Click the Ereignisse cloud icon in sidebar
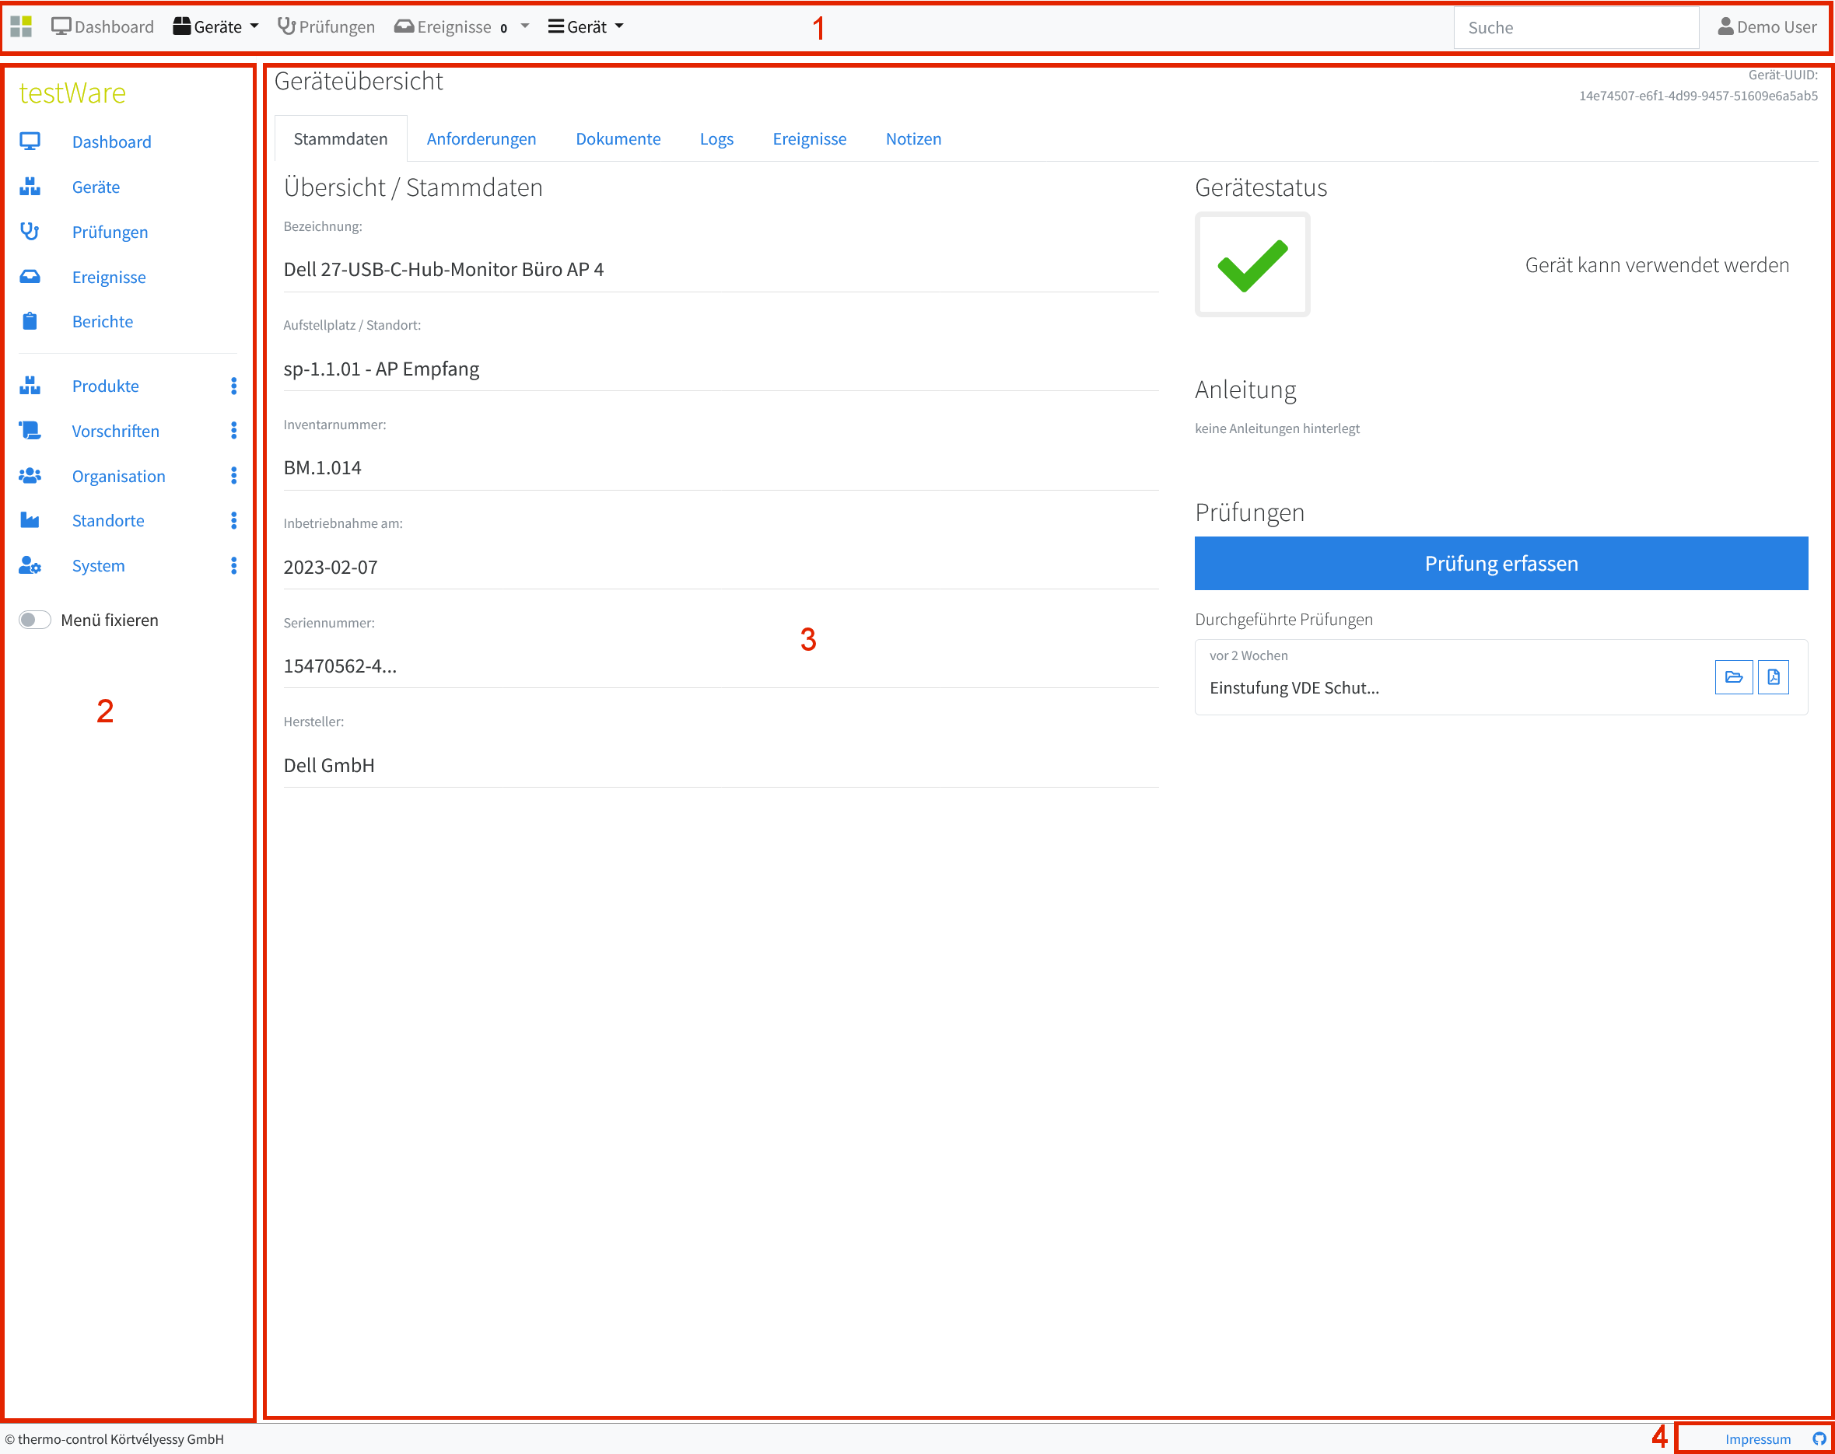This screenshot has height=1454, width=1835. pyautogui.click(x=30, y=276)
